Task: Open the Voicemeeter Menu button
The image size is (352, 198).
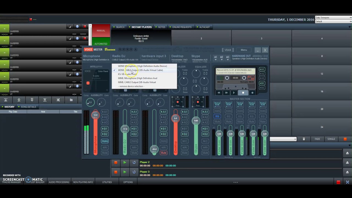Action: coord(244,50)
